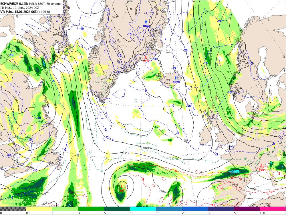
Task: Select the magenta 50–100 mm legend swatch
Action: pos(247,209)
